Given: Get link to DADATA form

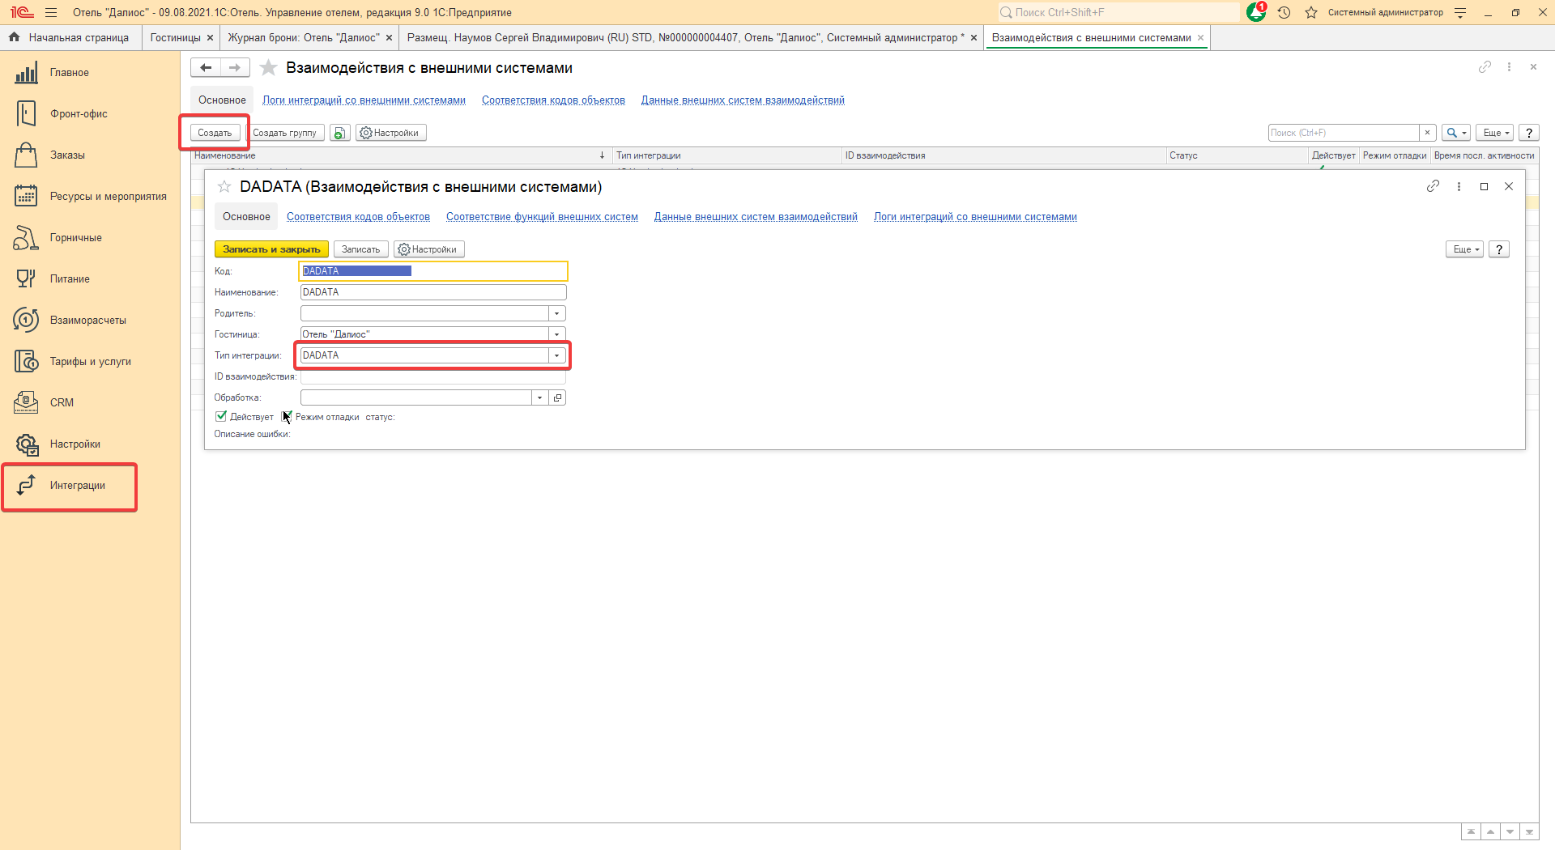Looking at the screenshot, I should [1433, 186].
